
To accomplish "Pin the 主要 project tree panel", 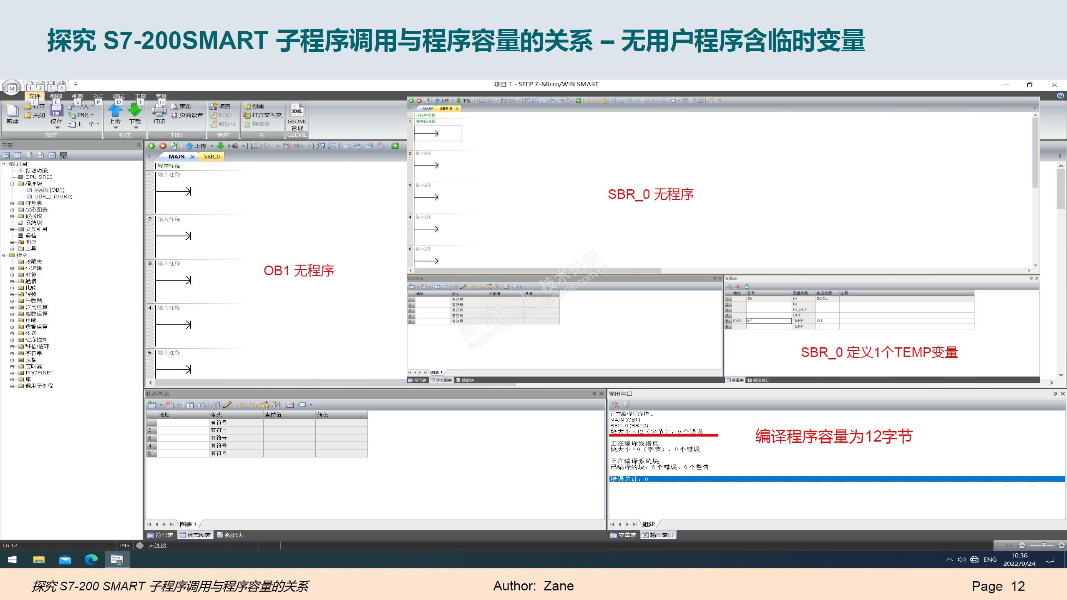I will point(138,145).
